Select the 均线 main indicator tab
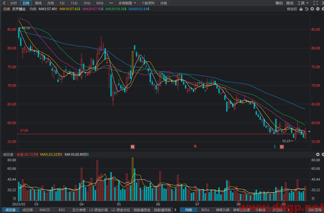This screenshot has width=324, height=213. coord(189,210)
